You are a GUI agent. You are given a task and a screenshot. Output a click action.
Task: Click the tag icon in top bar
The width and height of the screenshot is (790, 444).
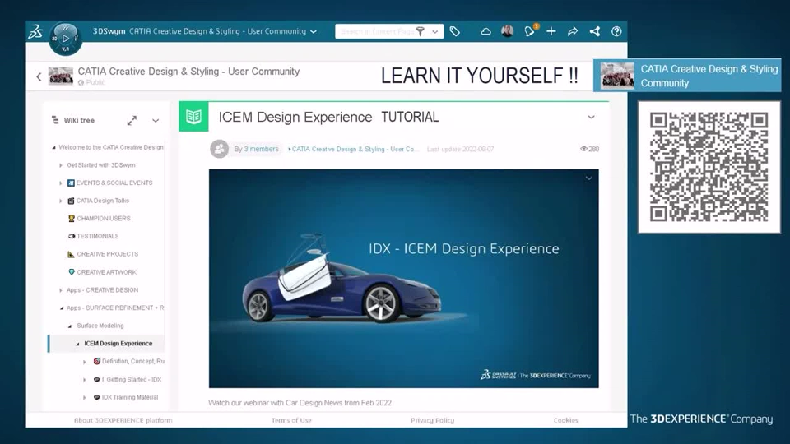pos(455,31)
